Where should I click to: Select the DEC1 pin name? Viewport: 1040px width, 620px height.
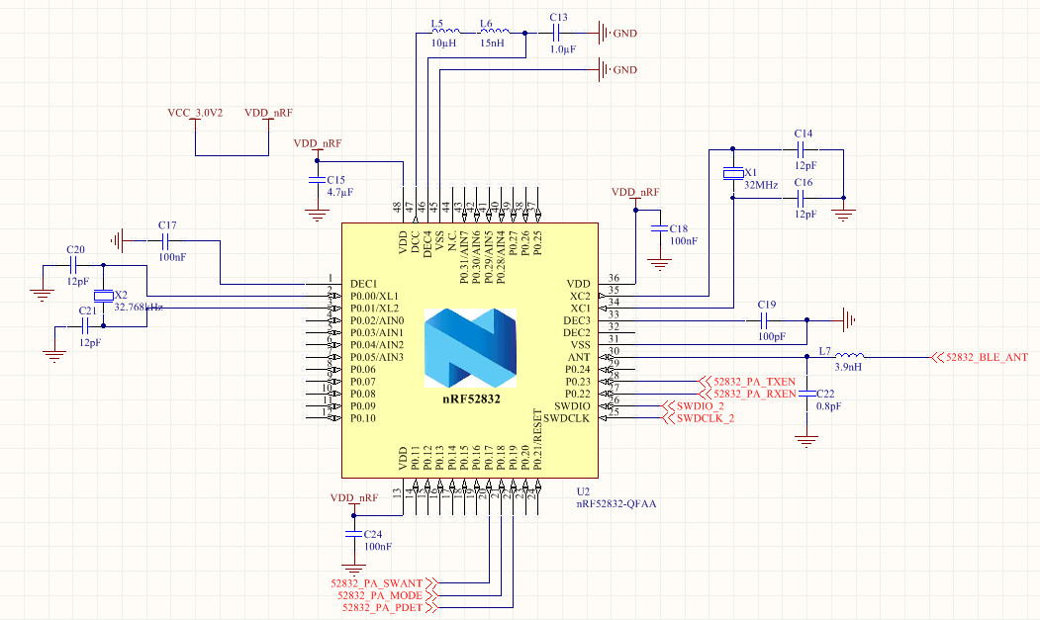(x=363, y=284)
